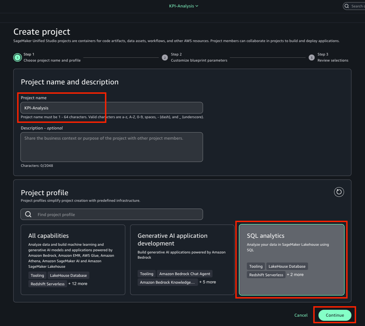Expand '+ 5 more' in Generative AI card
Image resolution: width=365 pixels, height=326 pixels.
208,282
